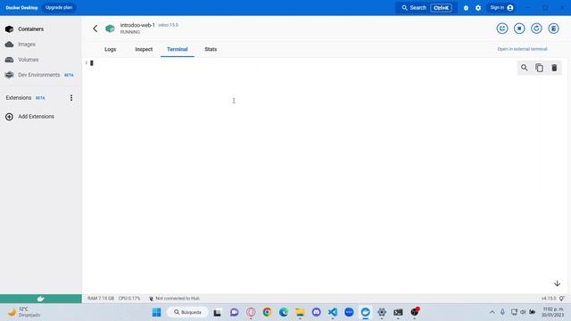
Task: Click the introdoo-web-1 container cube icon
Action: (110, 29)
